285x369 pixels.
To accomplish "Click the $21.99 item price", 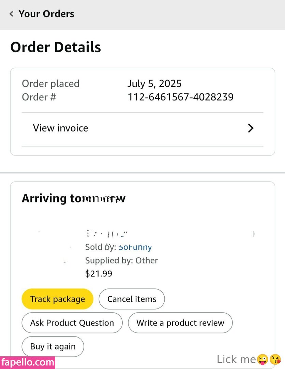I will click(99, 274).
